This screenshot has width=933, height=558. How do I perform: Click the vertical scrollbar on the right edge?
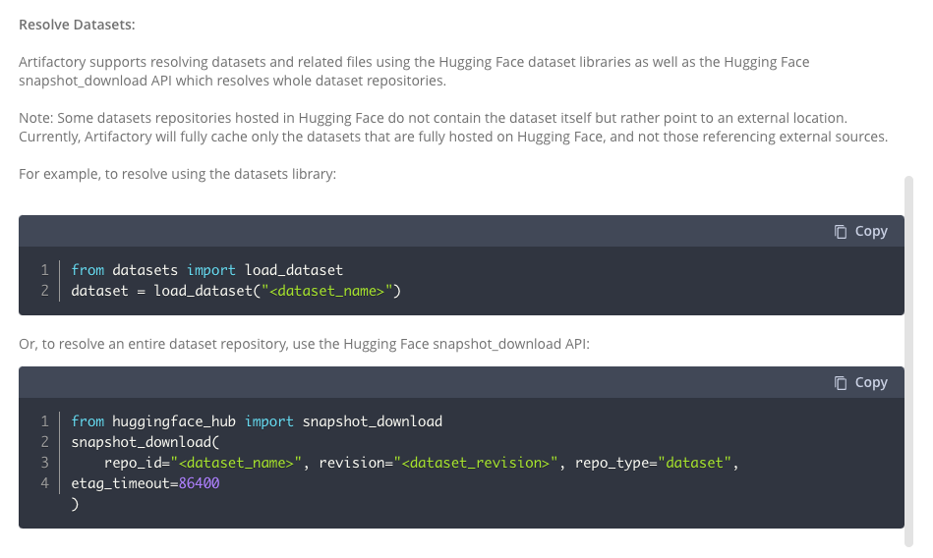908,354
